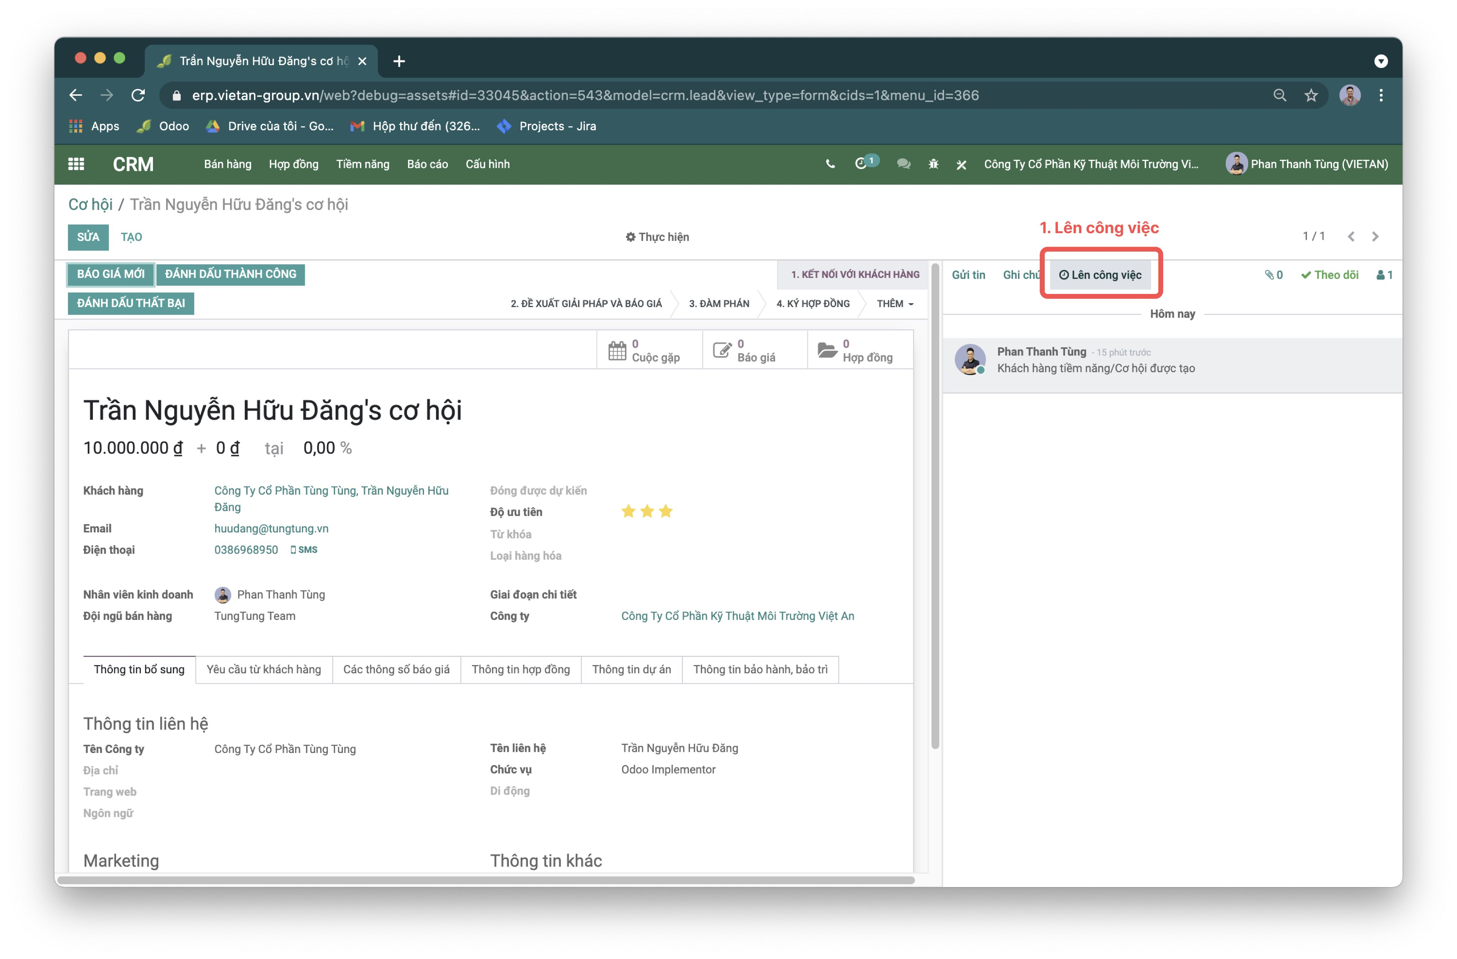Open the Odoo apps grid menu
This screenshot has width=1457, height=959.
click(76, 164)
